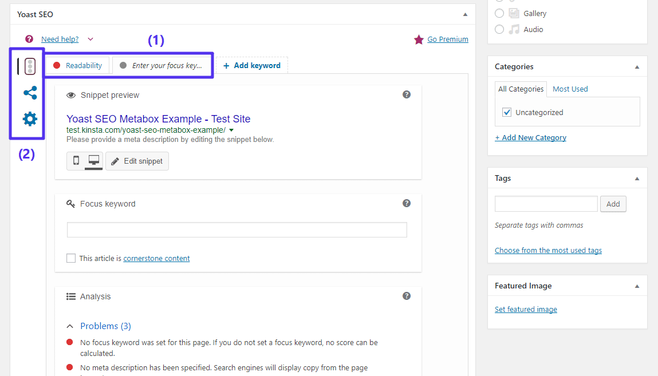Select the Enter your focus keyword tab
The width and height of the screenshot is (658, 376).
point(161,65)
